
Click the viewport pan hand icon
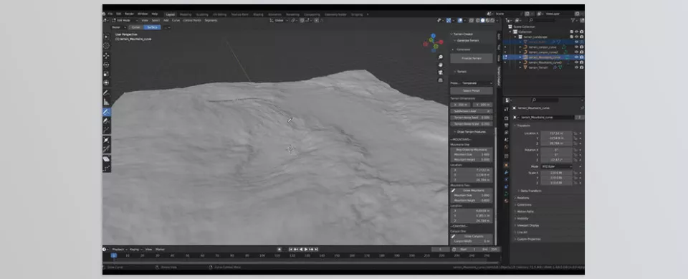click(441, 65)
